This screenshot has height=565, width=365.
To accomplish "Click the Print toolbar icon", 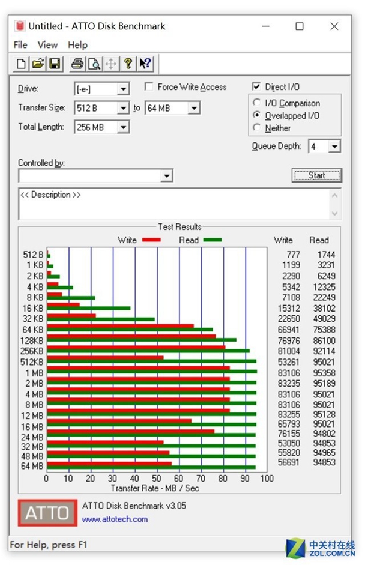I will coord(77,64).
